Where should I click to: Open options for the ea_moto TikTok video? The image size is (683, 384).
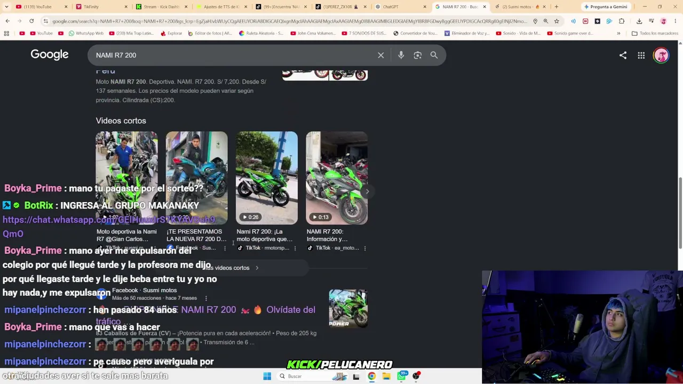pos(364,248)
